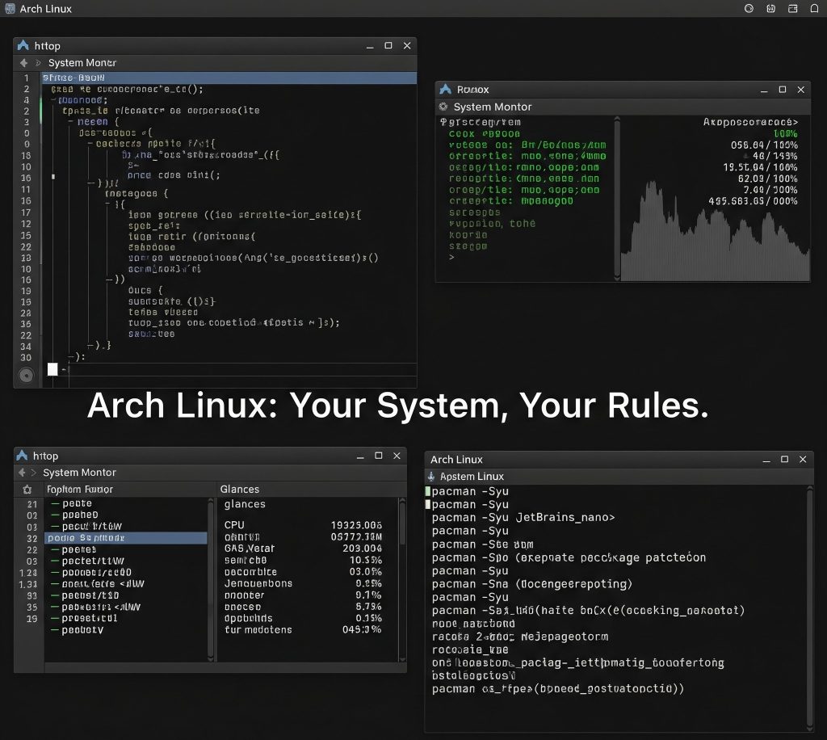Click the gear icon beside System Montor in Rooox window
Image resolution: width=827 pixels, height=740 pixels.
point(443,107)
